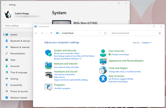Minimize the Control Panel window
The image size is (166, 108).
coord(147,26)
